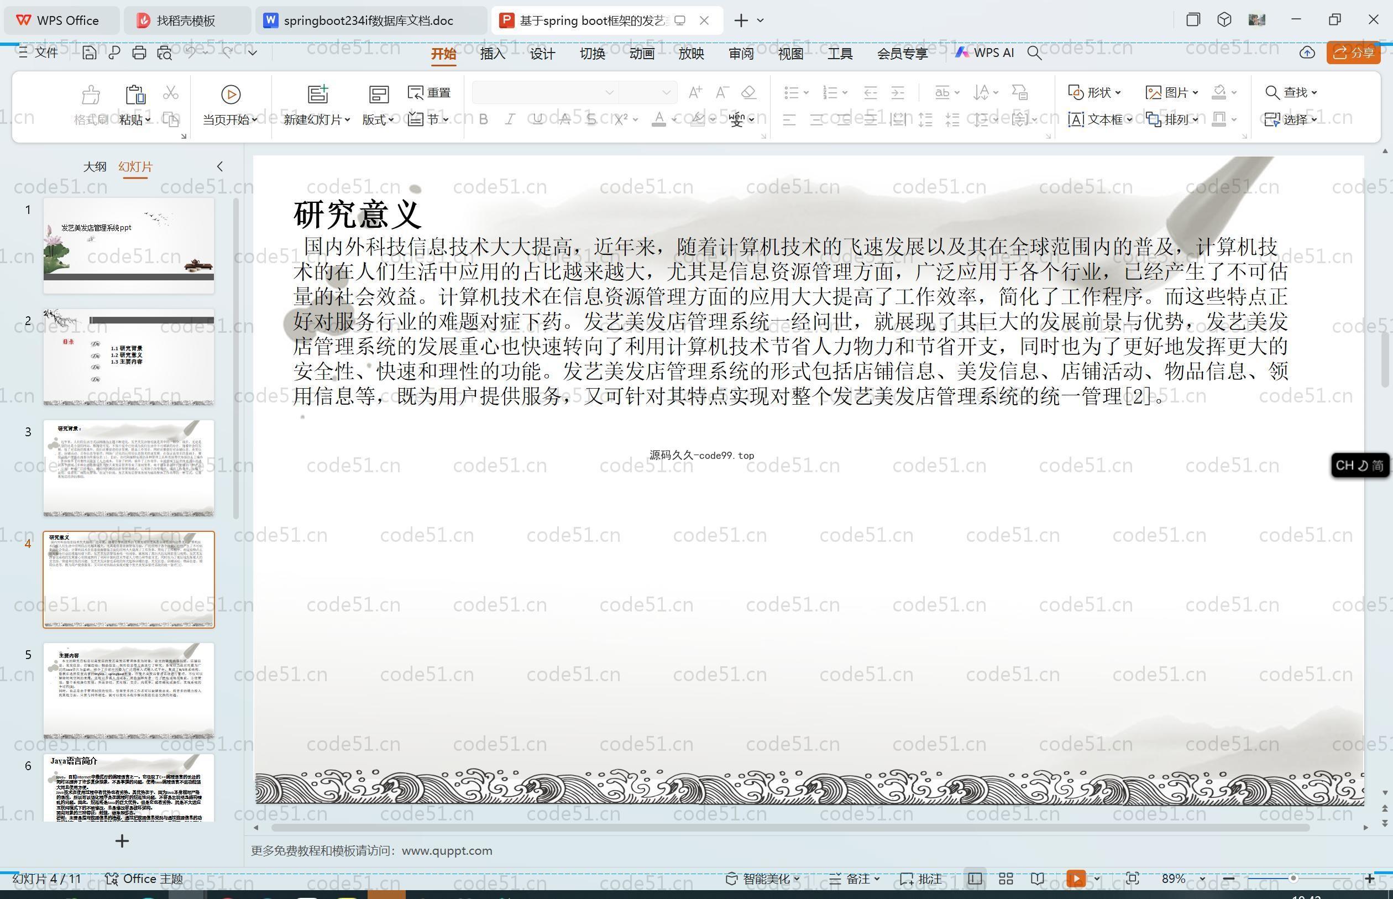Open Section (节) dropdown
Image resolution: width=1393 pixels, height=899 pixels.
click(x=429, y=119)
